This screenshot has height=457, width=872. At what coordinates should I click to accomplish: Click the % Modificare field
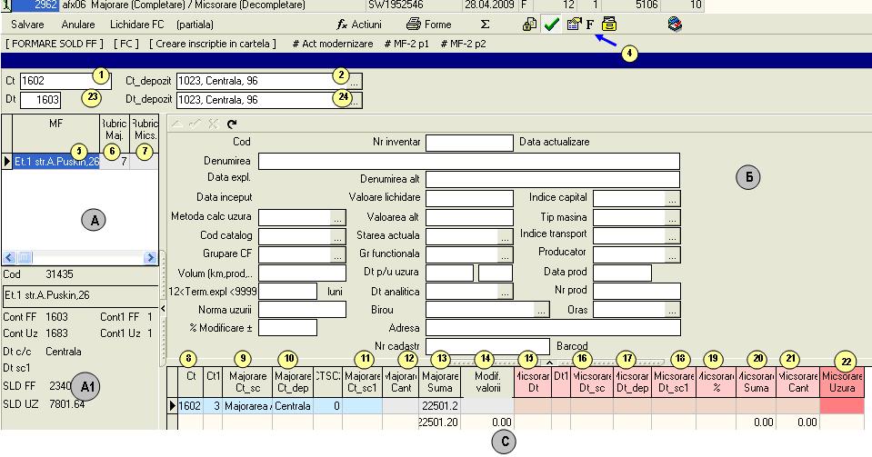(287, 328)
